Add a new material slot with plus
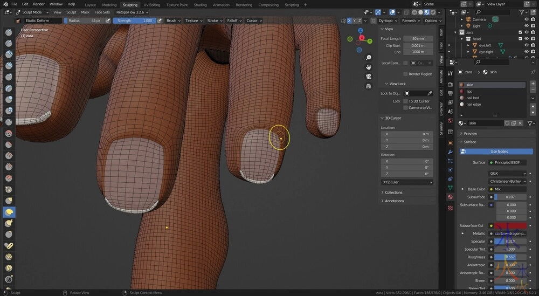Image resolution: width=539 pixels, height=296 pixels. click(x=533, y=85)
